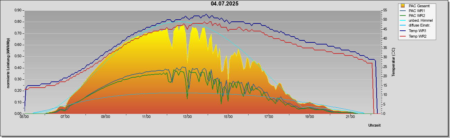
Task: Click the 21:00 time axis label
Action: (x=350, y=117)
